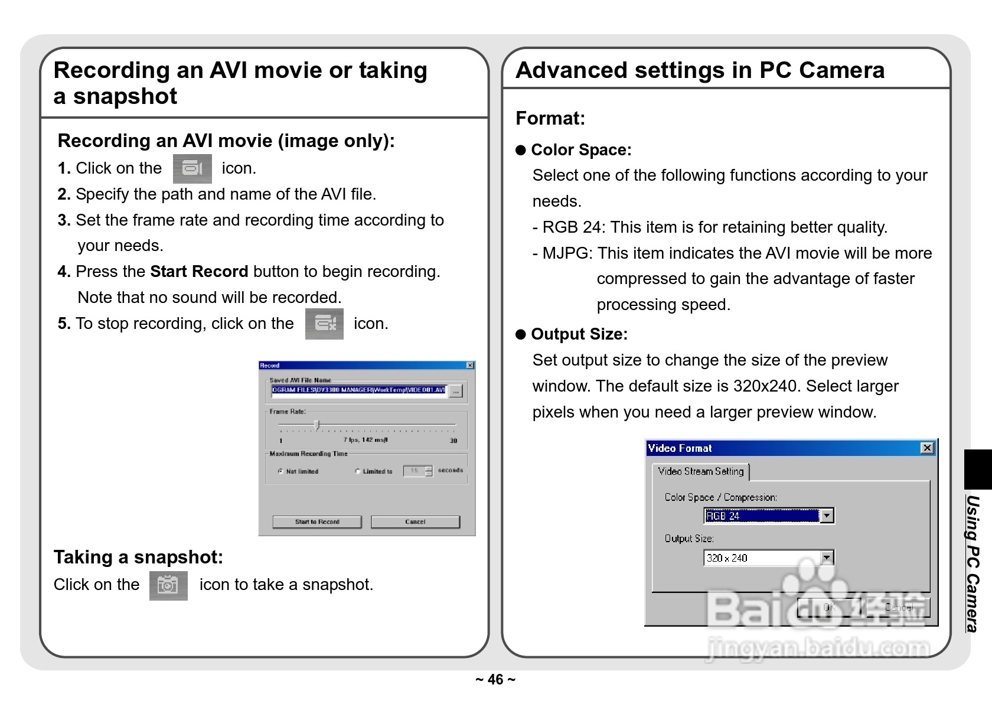Click the "Output Size:" bullet heading
Screen dimensions: 992x704
coord(579,334)
